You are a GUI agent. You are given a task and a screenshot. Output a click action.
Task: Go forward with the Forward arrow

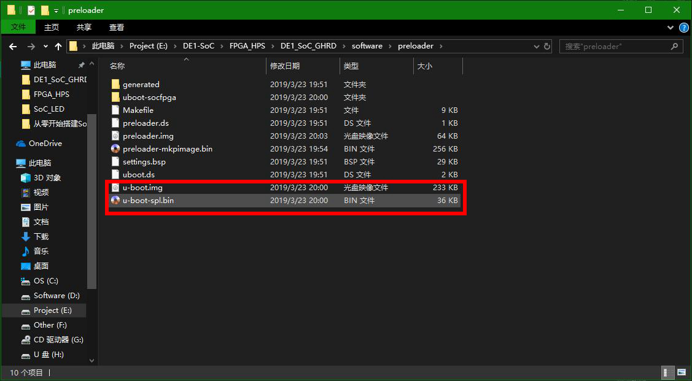pos(31,46)
